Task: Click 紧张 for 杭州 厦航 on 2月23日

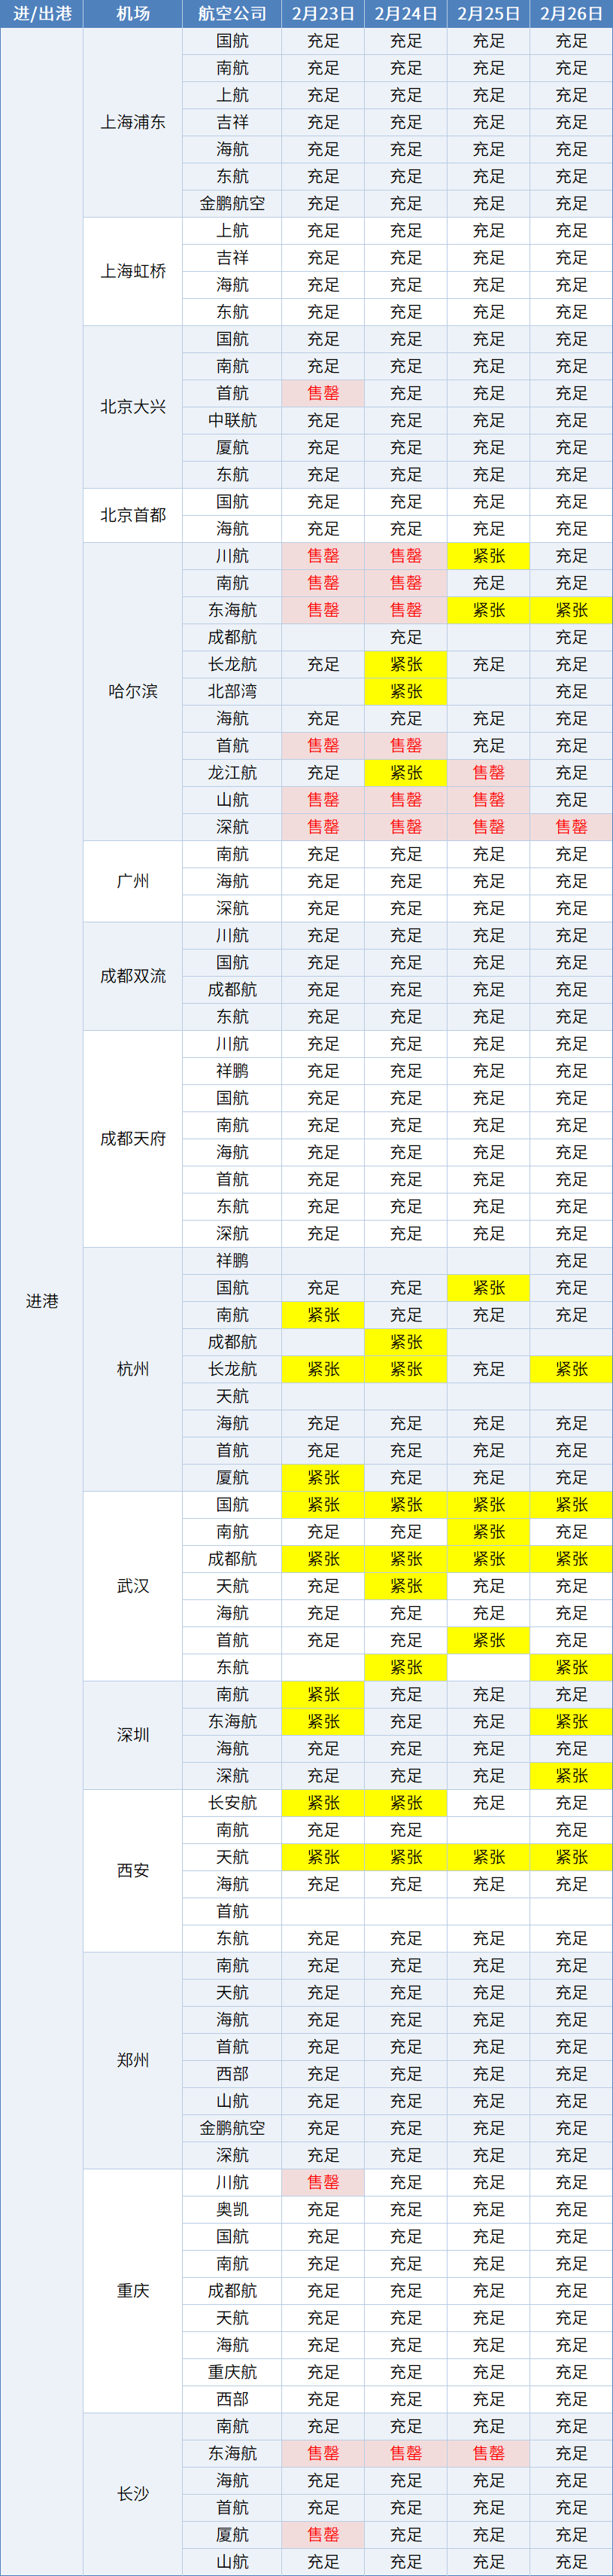Action: pos(323,1477)
